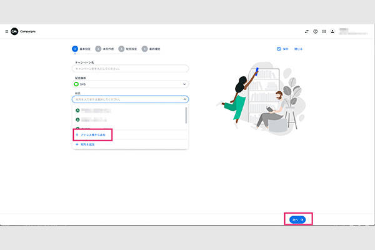Focus the 宛先 recipient input field
This screenshot has height=250, width=375.
click(131, 99)
